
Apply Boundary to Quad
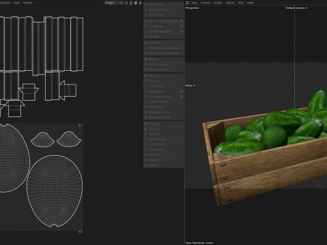(x=163, y=118)
